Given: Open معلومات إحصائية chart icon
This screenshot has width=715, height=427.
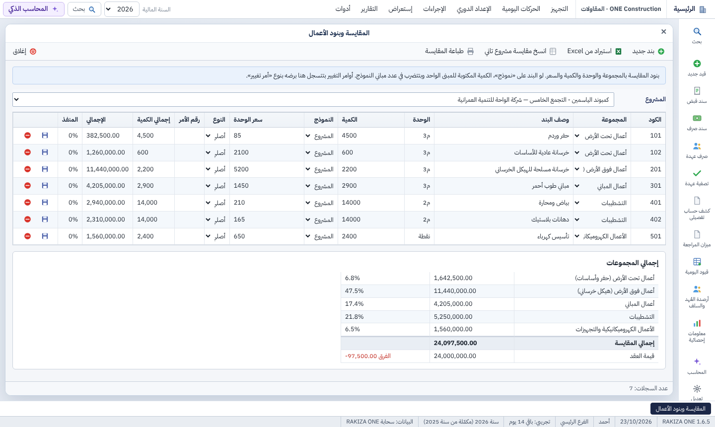Looking at the screenshot, I should (697, 323).
